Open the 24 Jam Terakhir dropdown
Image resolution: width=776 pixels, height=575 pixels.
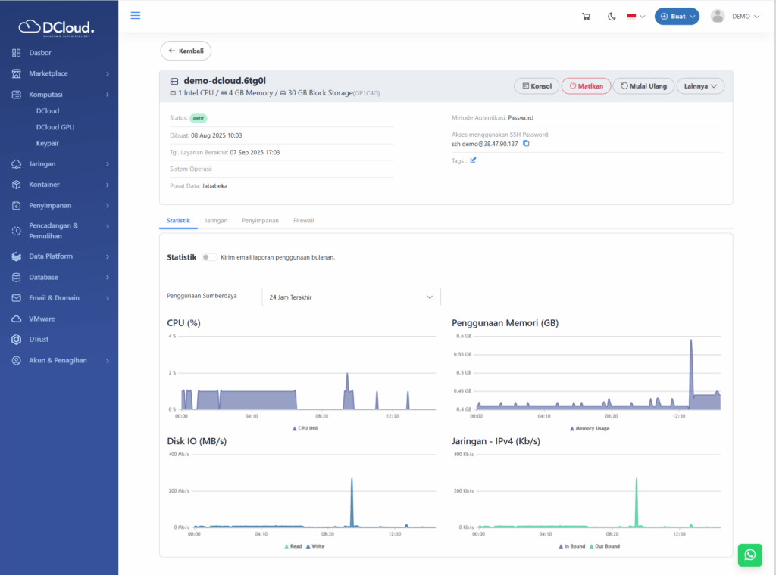tap(351, 297)
